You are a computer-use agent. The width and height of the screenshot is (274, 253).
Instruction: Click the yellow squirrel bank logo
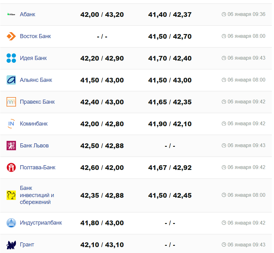coord(11,195)
